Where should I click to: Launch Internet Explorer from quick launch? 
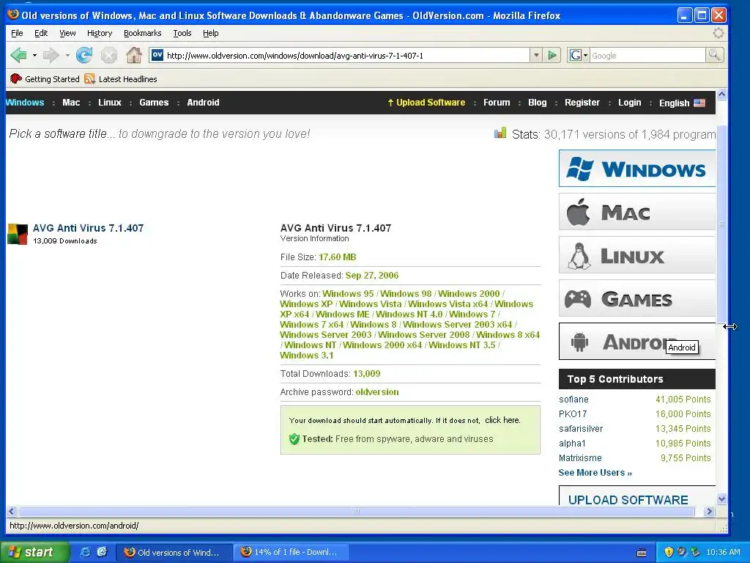pos(85,552)
